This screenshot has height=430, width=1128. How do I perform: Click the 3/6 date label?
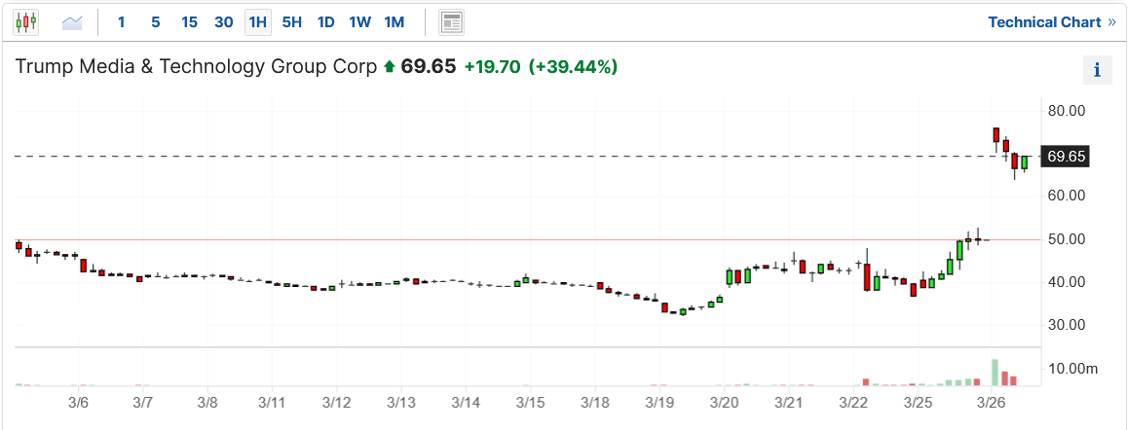pyautogui.click(x=78, y=402)
